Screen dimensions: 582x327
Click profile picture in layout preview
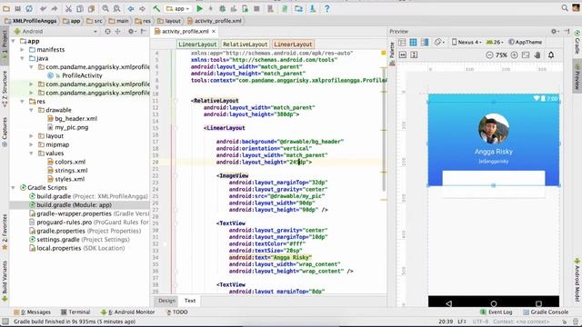tap(493, 129)
